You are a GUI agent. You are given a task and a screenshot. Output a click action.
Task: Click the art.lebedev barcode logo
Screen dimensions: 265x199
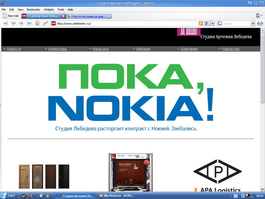[x=189, y=32]
